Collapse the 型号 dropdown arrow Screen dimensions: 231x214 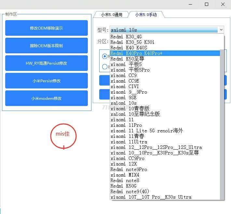pos(221,30)
